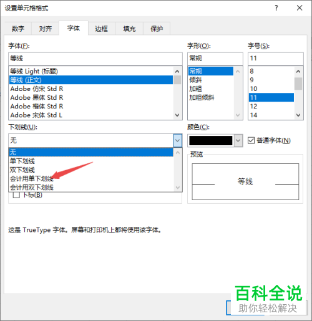This screenshot has height=321, width=312.
Task: Choose font Adobe 黑体 Std R
Action: (x=91, y=97)
